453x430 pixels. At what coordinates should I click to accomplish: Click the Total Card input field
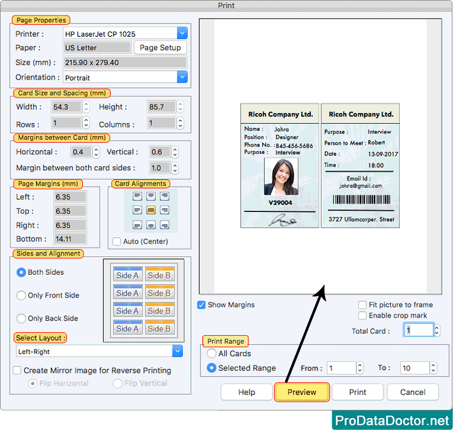point(419,330)
